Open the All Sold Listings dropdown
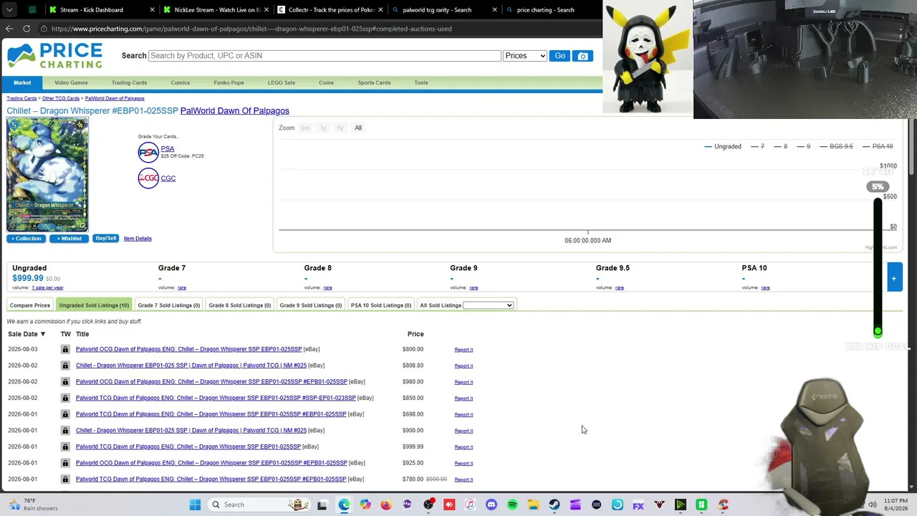This screenshot has width=917, height=516. [x=488, y=305]
